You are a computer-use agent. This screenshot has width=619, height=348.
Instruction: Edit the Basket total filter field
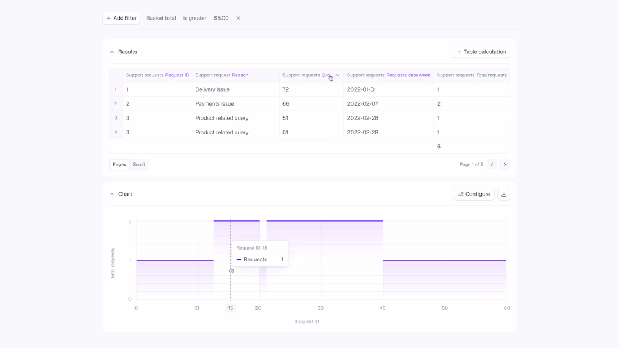pyautogui.click(x=161, y=18)
